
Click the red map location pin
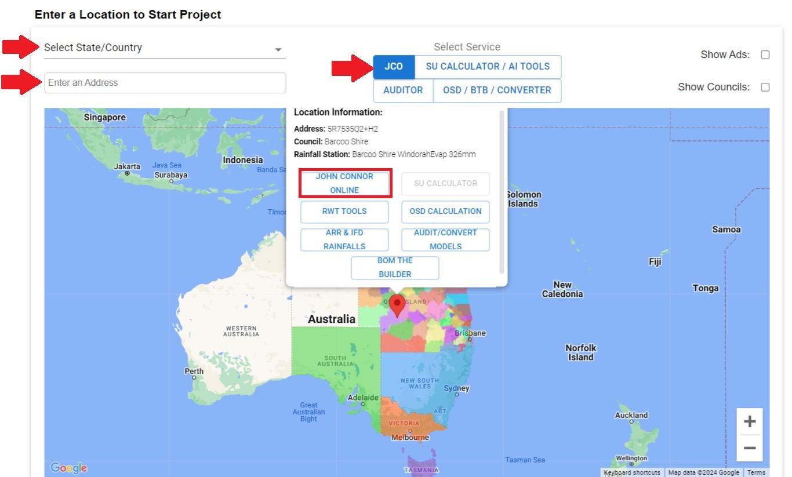click(397, 305)
